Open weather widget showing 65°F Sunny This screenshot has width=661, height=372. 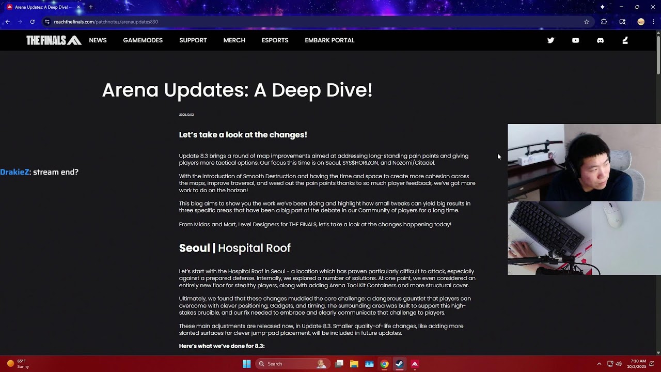click(19, 364)
